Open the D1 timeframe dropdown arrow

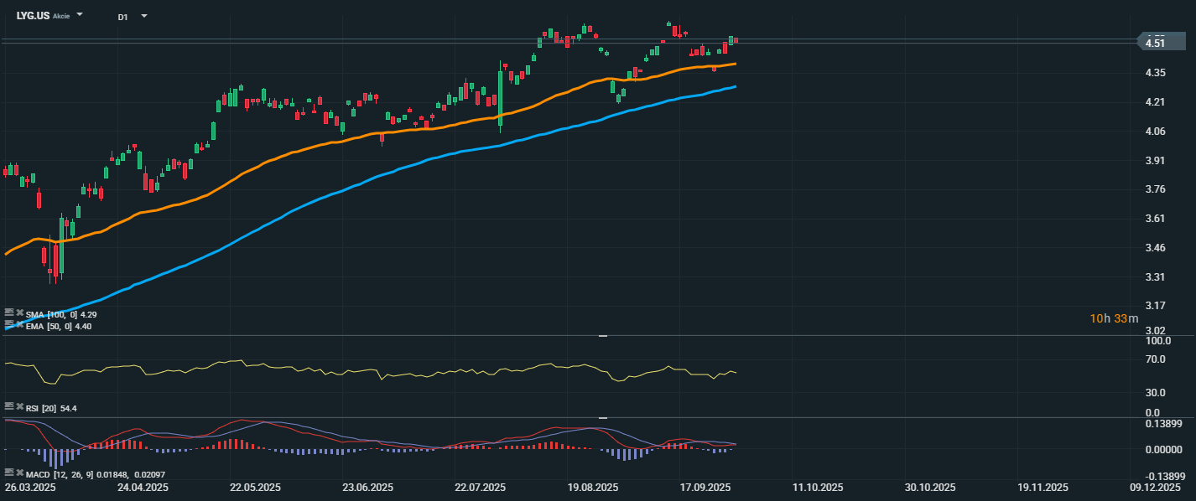point(143,16)
